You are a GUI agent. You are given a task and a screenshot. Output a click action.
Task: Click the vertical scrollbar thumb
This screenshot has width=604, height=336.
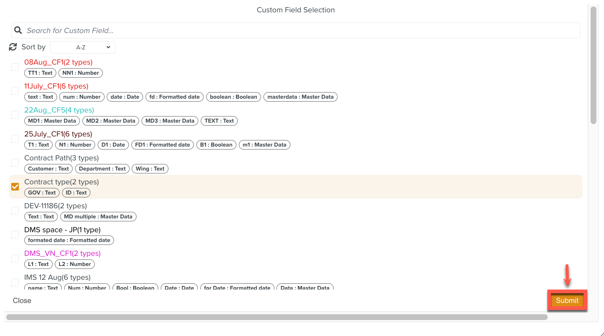click(x=593, y=65)
